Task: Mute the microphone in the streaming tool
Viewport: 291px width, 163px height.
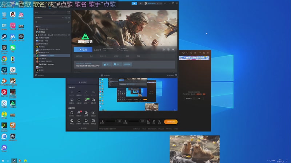Action: 102,121
